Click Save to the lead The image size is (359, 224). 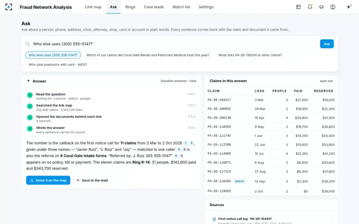coord(92,180)
